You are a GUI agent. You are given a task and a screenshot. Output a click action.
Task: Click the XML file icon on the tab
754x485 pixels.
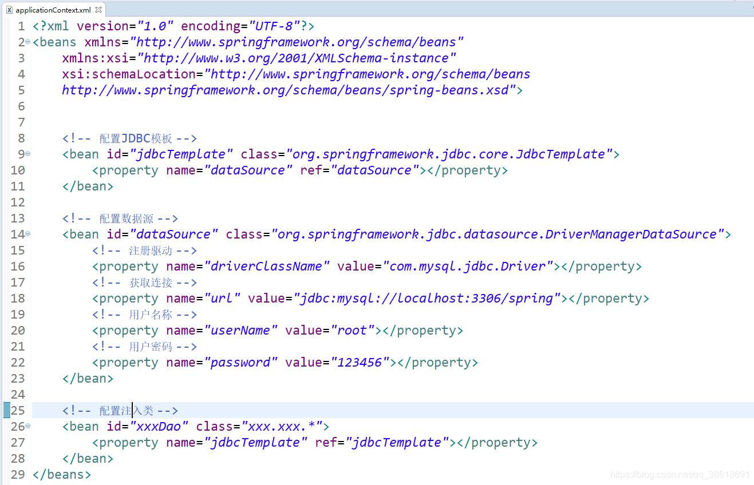tap(9, 9)
